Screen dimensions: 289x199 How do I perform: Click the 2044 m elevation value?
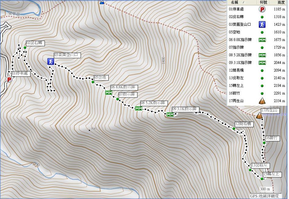coord(280,63)
